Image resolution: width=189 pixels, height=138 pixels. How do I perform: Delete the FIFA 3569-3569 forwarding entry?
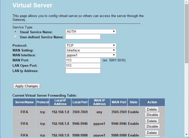[152, 109]
